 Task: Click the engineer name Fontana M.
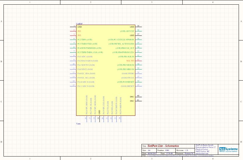point(189,154)
